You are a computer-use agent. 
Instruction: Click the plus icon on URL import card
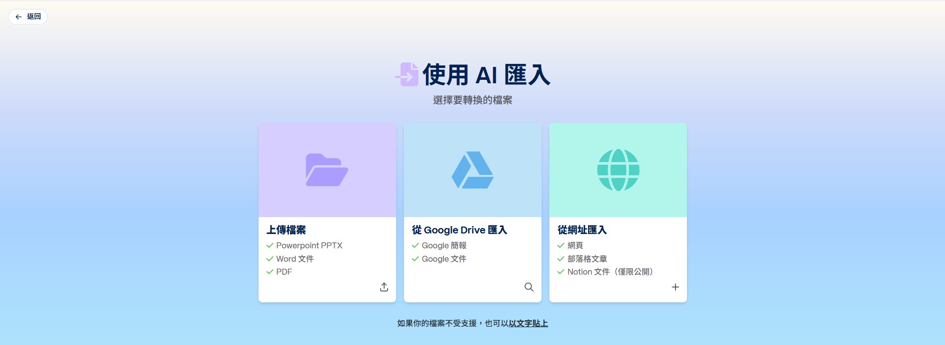tap(675, 287)
